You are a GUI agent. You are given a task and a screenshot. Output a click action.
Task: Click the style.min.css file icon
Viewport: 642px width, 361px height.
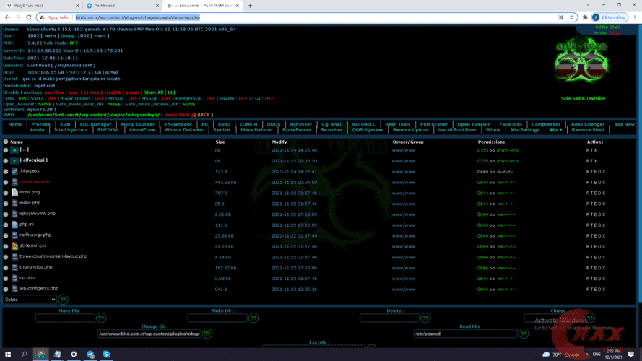coord(15,246)
